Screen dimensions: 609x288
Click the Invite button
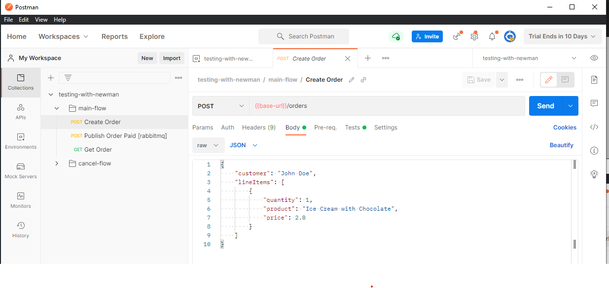(x=427, y=36)
